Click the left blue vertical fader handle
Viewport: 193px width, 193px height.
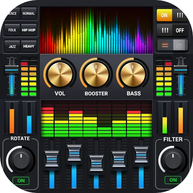click(x=12, y=69)
